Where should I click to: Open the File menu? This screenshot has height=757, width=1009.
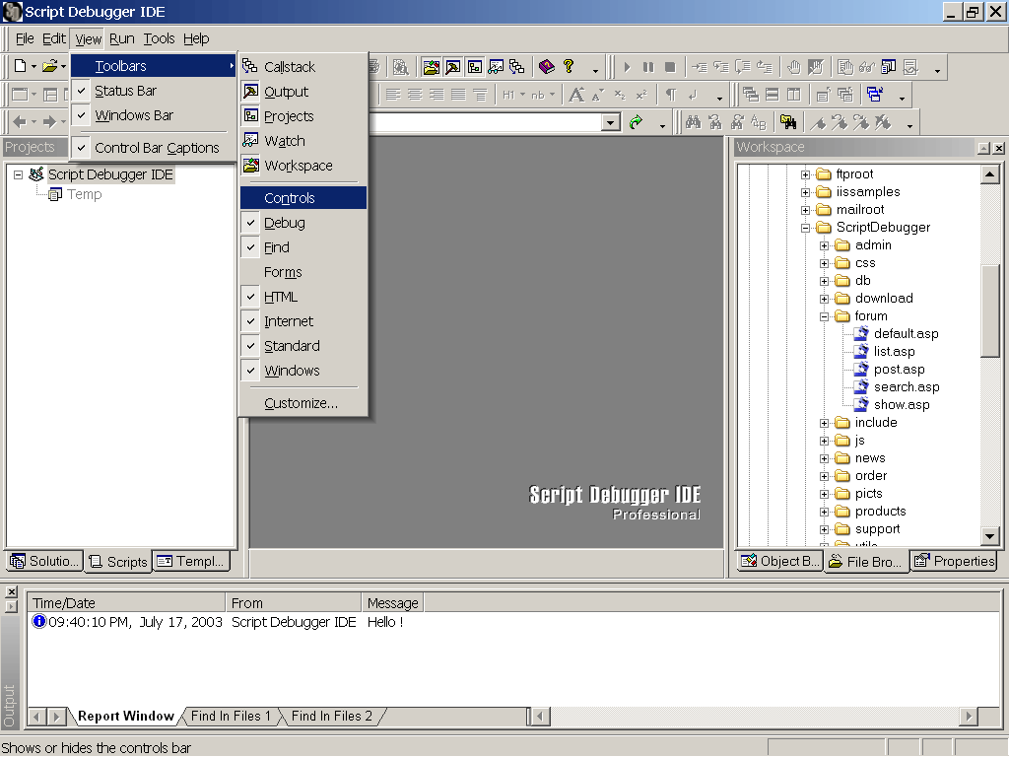point(25,38)
